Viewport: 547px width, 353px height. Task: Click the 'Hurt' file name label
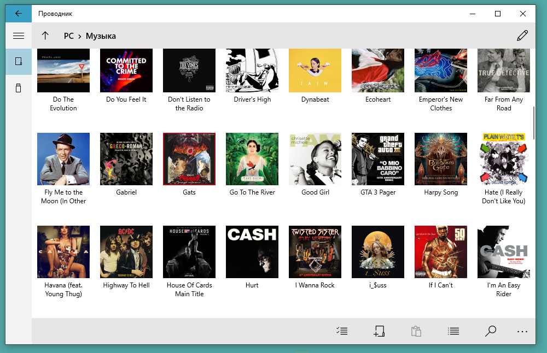252,285
